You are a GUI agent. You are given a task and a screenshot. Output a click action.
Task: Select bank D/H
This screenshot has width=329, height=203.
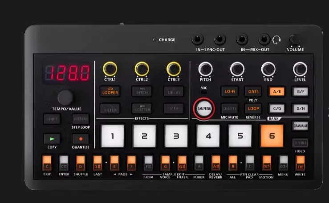point(301,109)
